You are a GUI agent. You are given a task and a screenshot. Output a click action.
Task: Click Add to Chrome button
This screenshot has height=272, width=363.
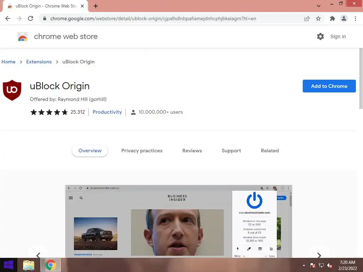click(x=329, y=86)
